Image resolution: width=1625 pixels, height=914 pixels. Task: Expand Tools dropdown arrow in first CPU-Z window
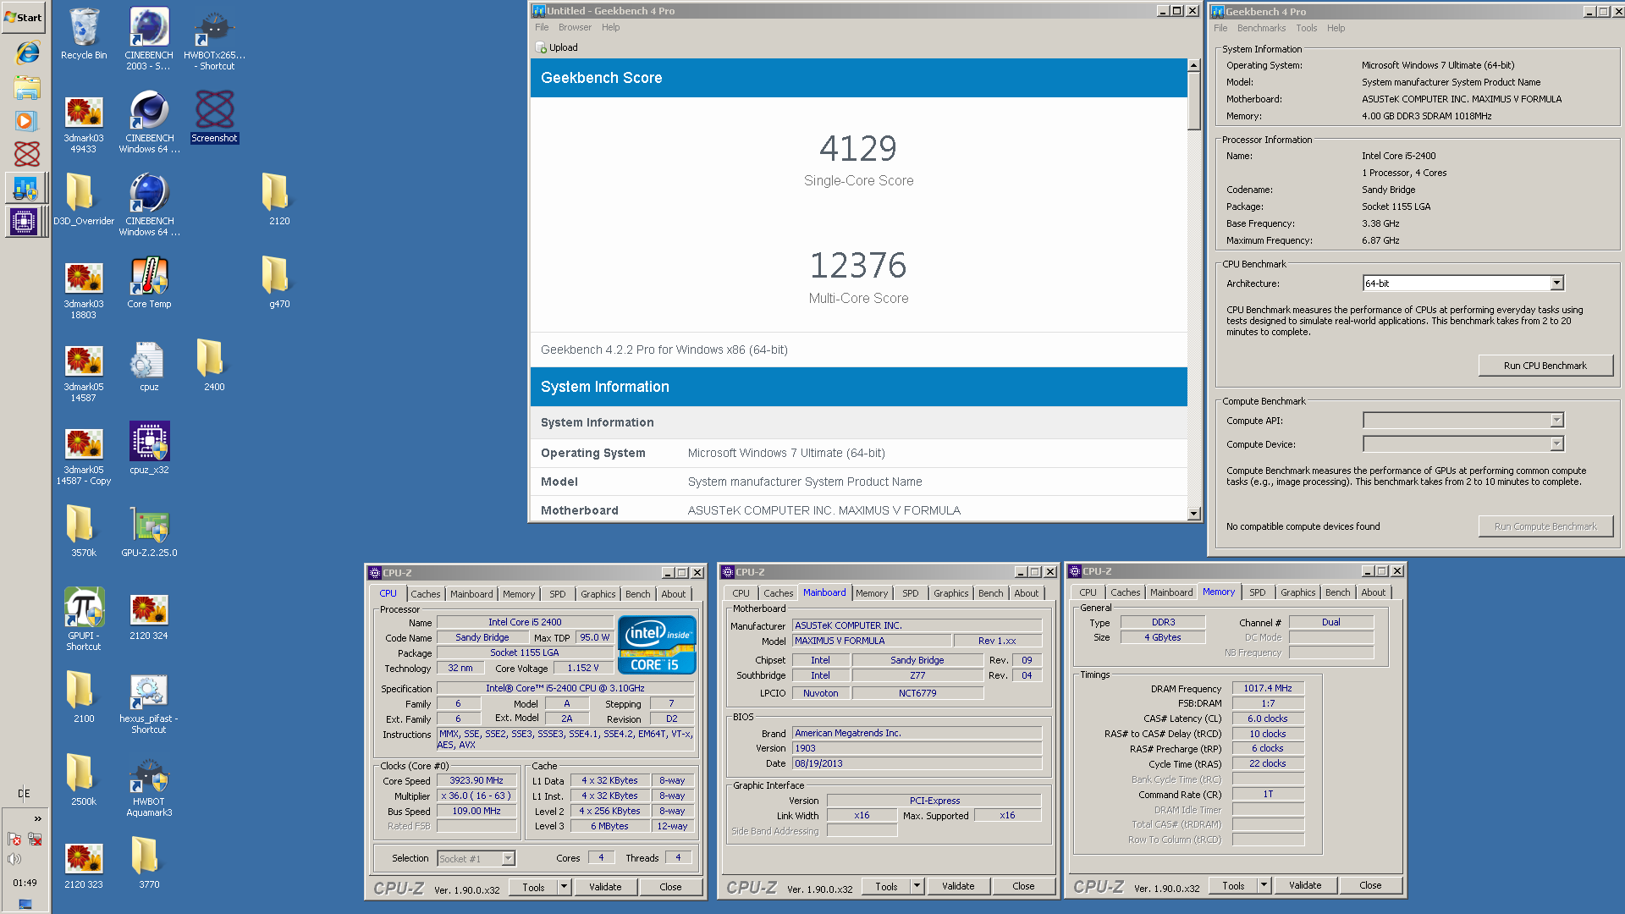coord(564,887)
